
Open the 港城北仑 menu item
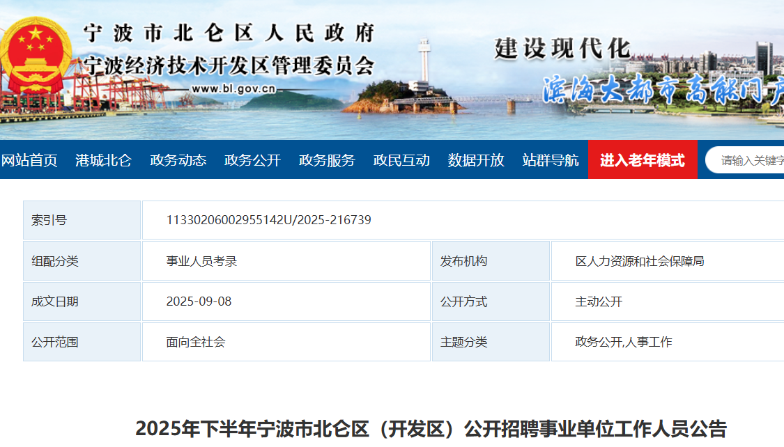pyautogui.click(x=103, y=160)
